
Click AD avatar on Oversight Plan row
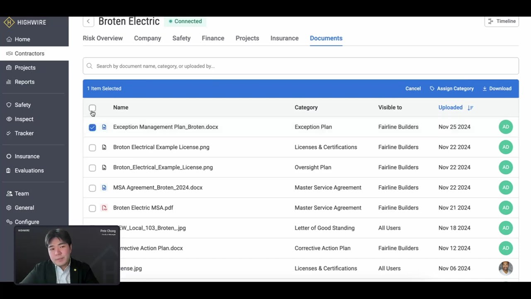point(506,167)
